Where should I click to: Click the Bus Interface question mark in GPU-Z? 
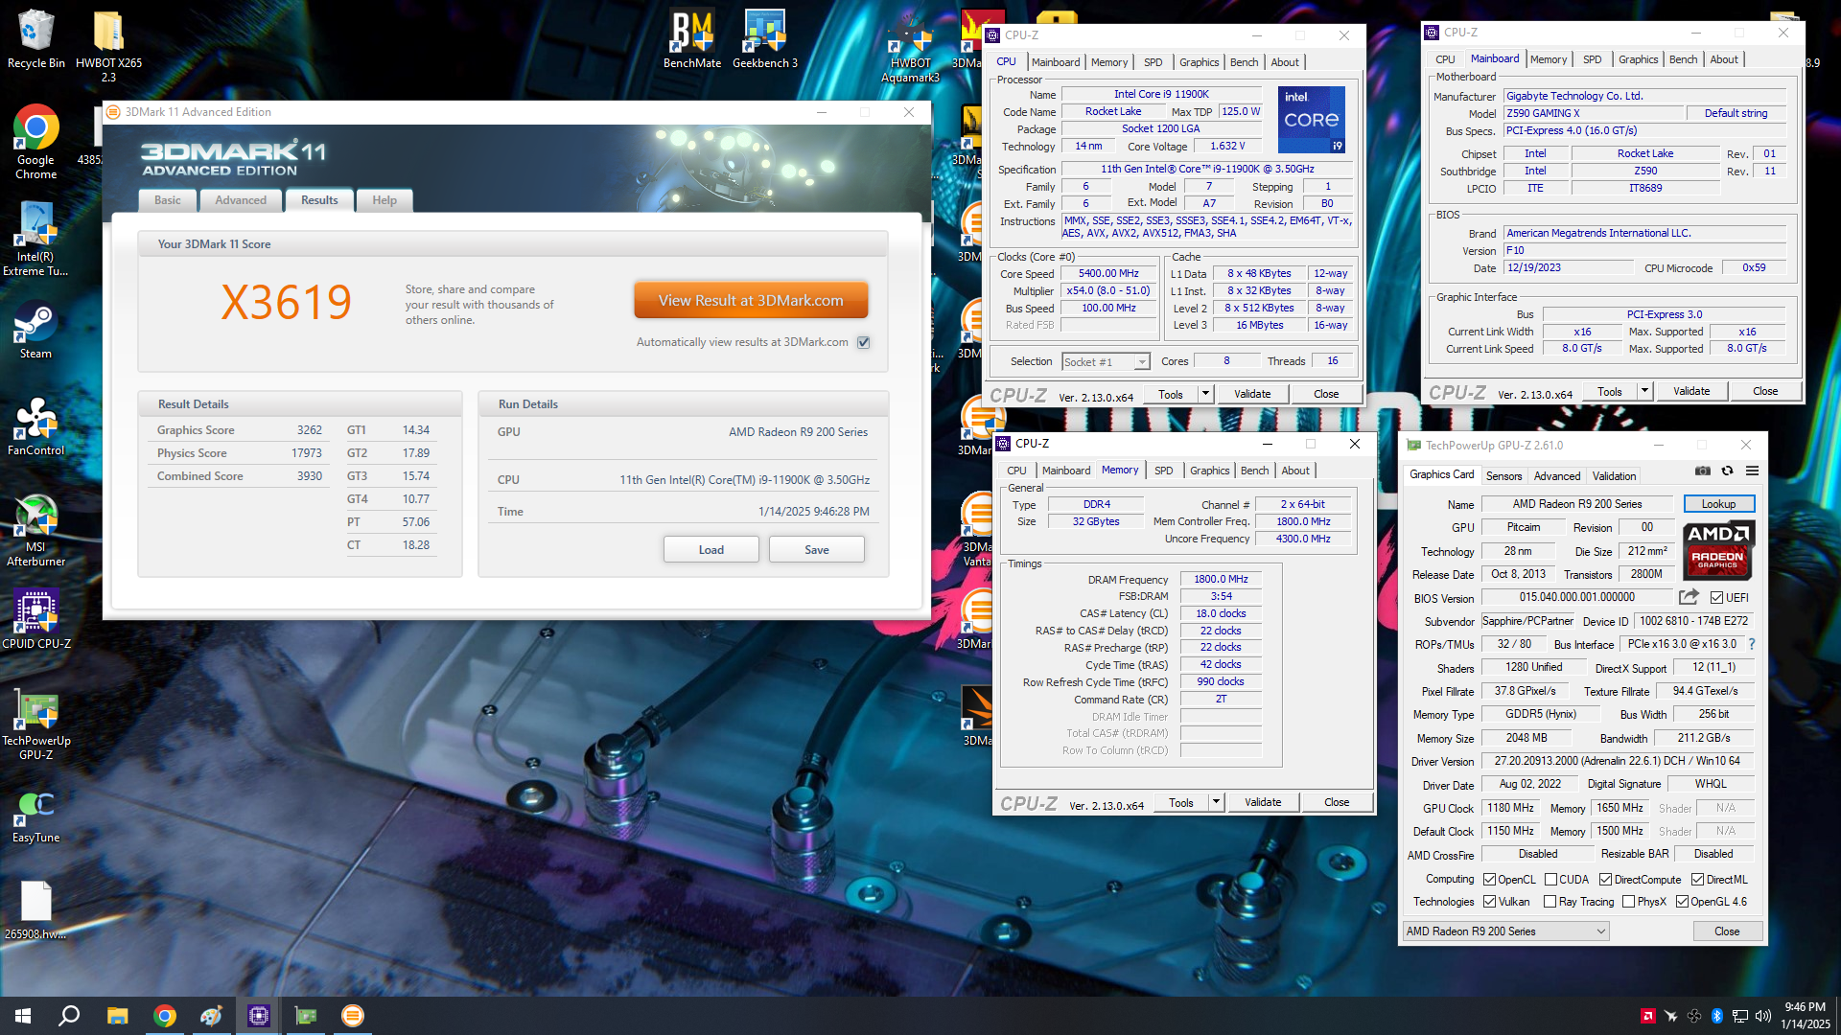click(x=1752, y=644)
